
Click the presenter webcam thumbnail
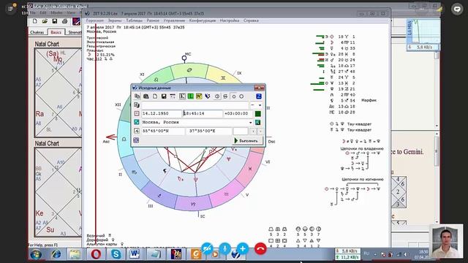coord(446,241)
